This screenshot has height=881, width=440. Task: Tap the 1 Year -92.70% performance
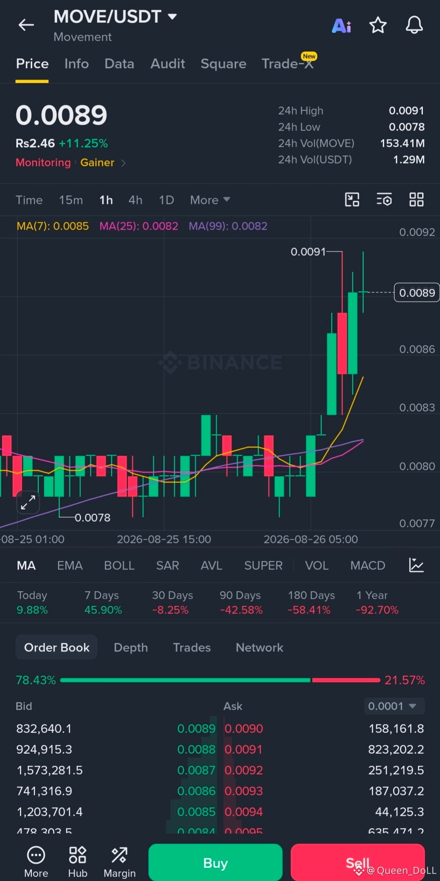tap(377, 602)
